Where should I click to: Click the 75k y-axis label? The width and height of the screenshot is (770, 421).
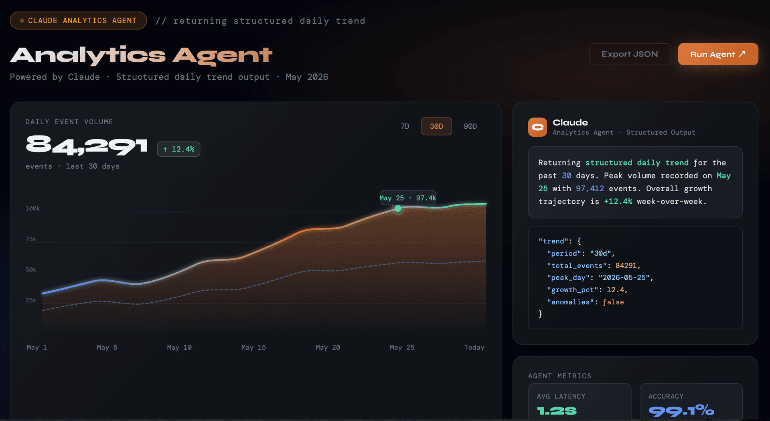point(31,239)
